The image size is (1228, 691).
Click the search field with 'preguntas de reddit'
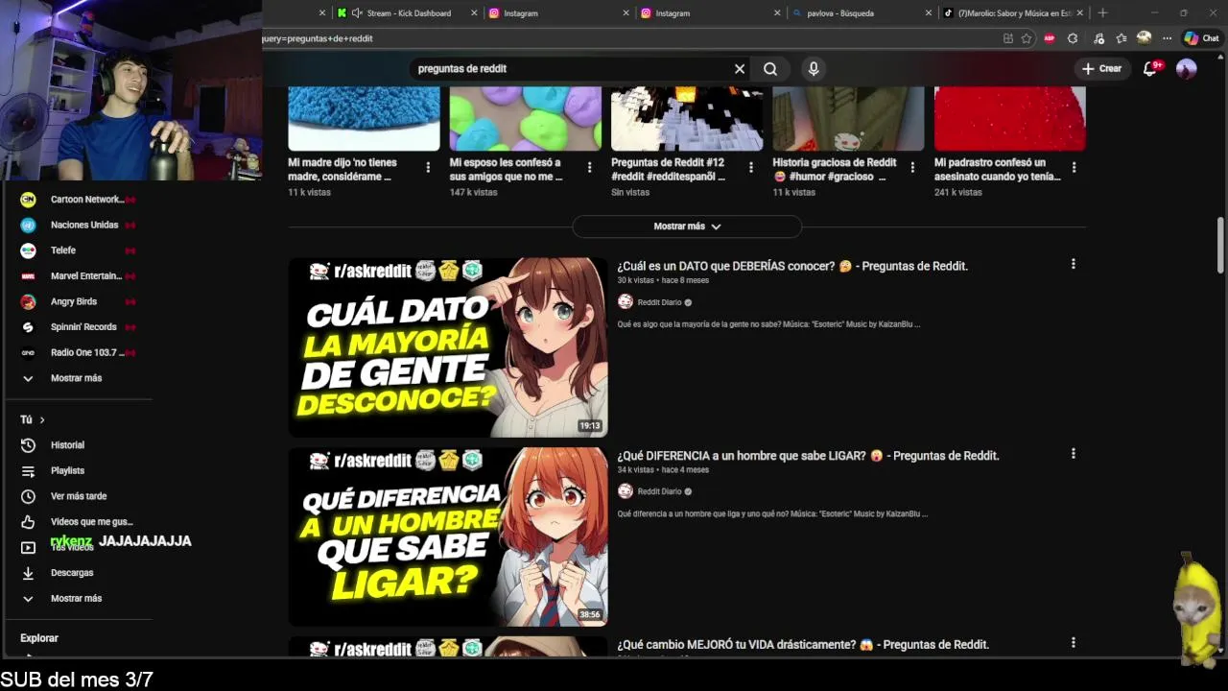click(571, 69)
